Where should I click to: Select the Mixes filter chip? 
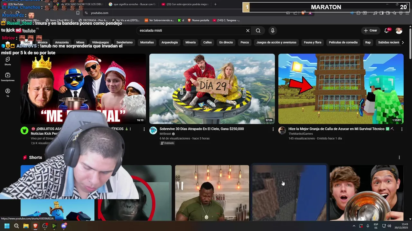pos(80,42)
